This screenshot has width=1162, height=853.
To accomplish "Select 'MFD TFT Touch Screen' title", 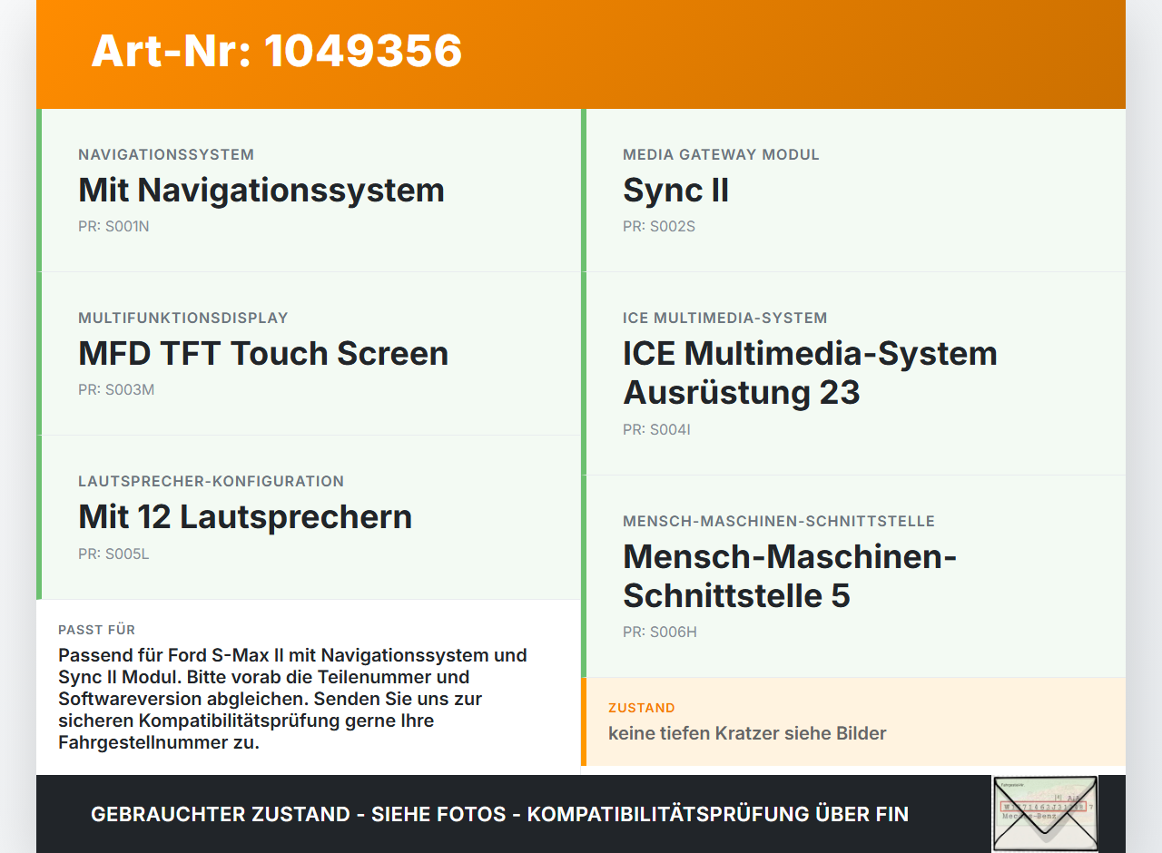I will pyautogui.click(x=263, y=353).
